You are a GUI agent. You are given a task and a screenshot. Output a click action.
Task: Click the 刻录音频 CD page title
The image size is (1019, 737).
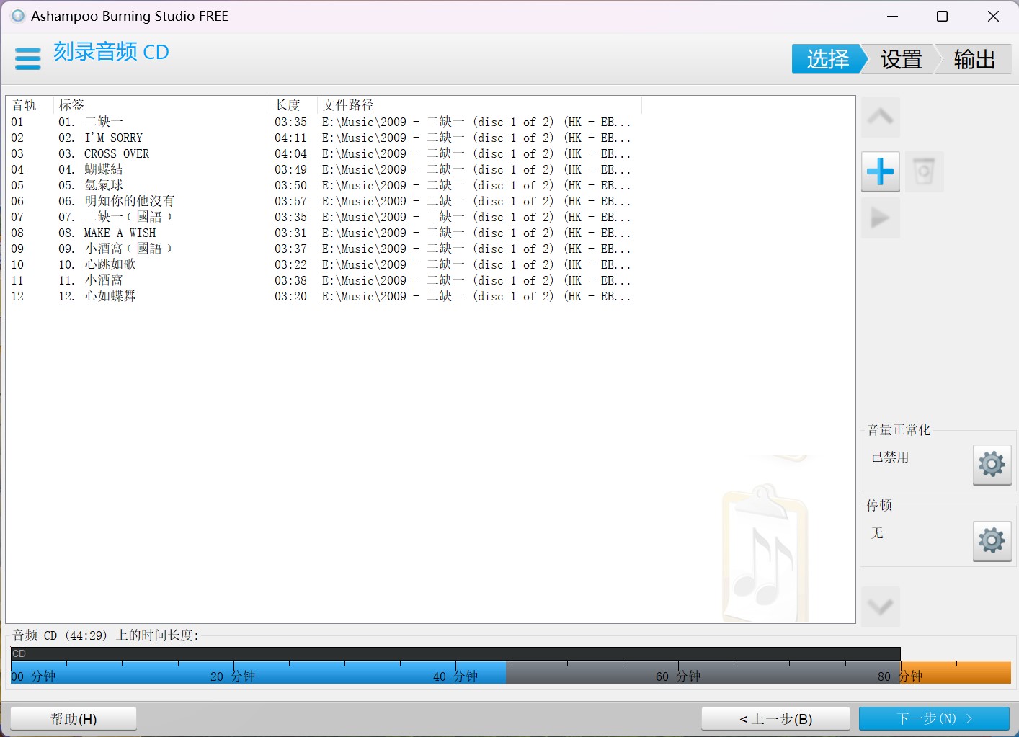click(111, 52)
